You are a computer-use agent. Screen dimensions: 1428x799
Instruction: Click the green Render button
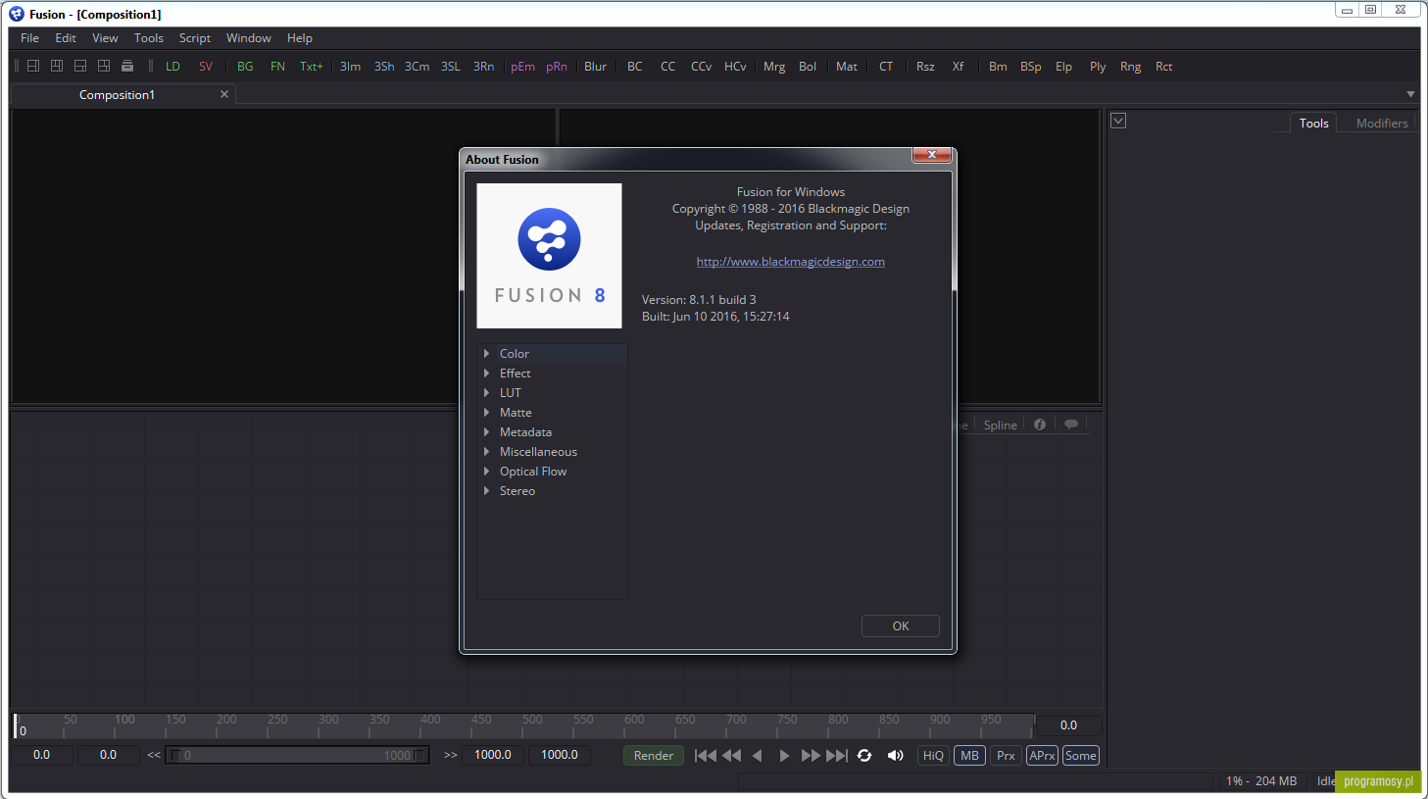(654, 755)
